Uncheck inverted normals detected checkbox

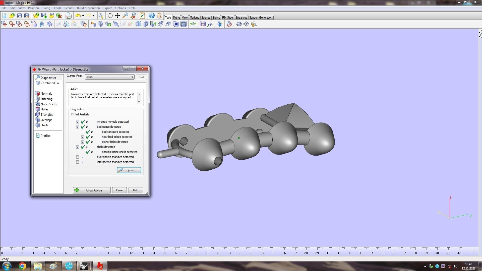[77, 122]
